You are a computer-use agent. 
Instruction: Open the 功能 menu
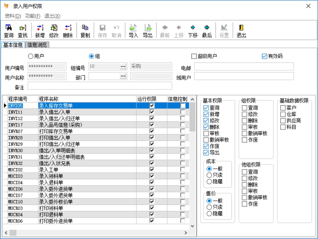(x=33, y=16)
